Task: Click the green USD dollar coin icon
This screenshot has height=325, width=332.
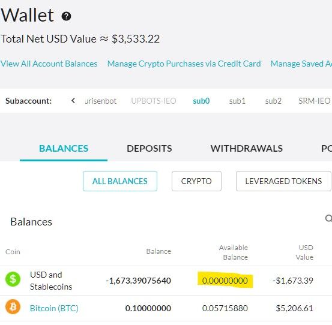Action: click(x=13, y=279)
